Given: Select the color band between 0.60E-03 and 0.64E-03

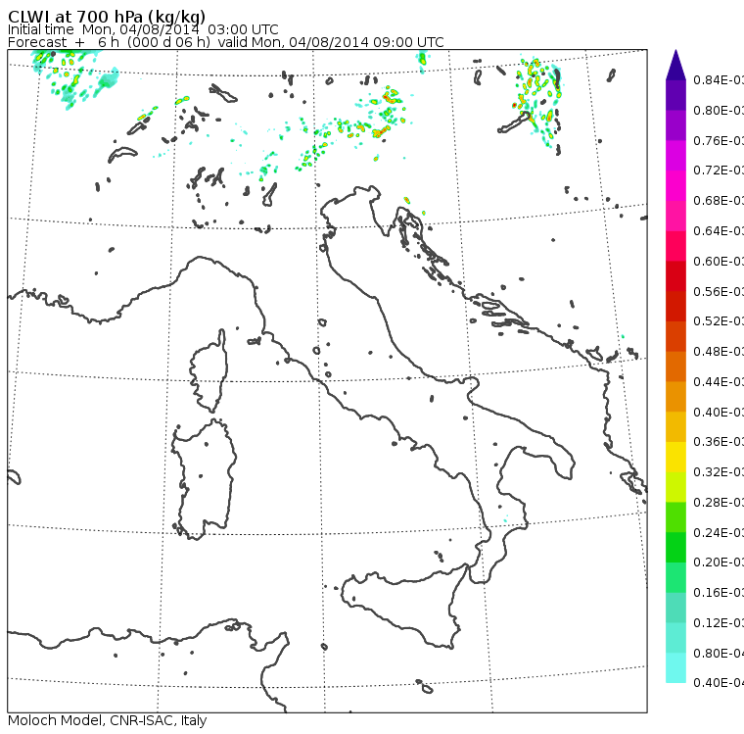Looking at the screenshot, I should click(675, 246).
